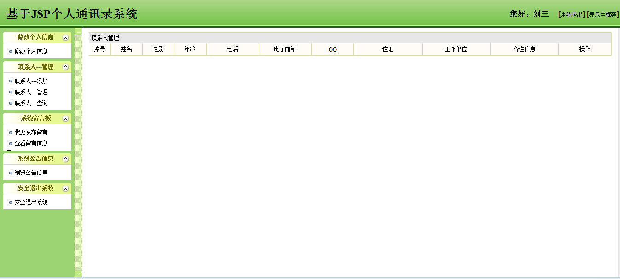Click bullet icon beside 我要发布留言
620x279 pixels.
click(11, 132)
